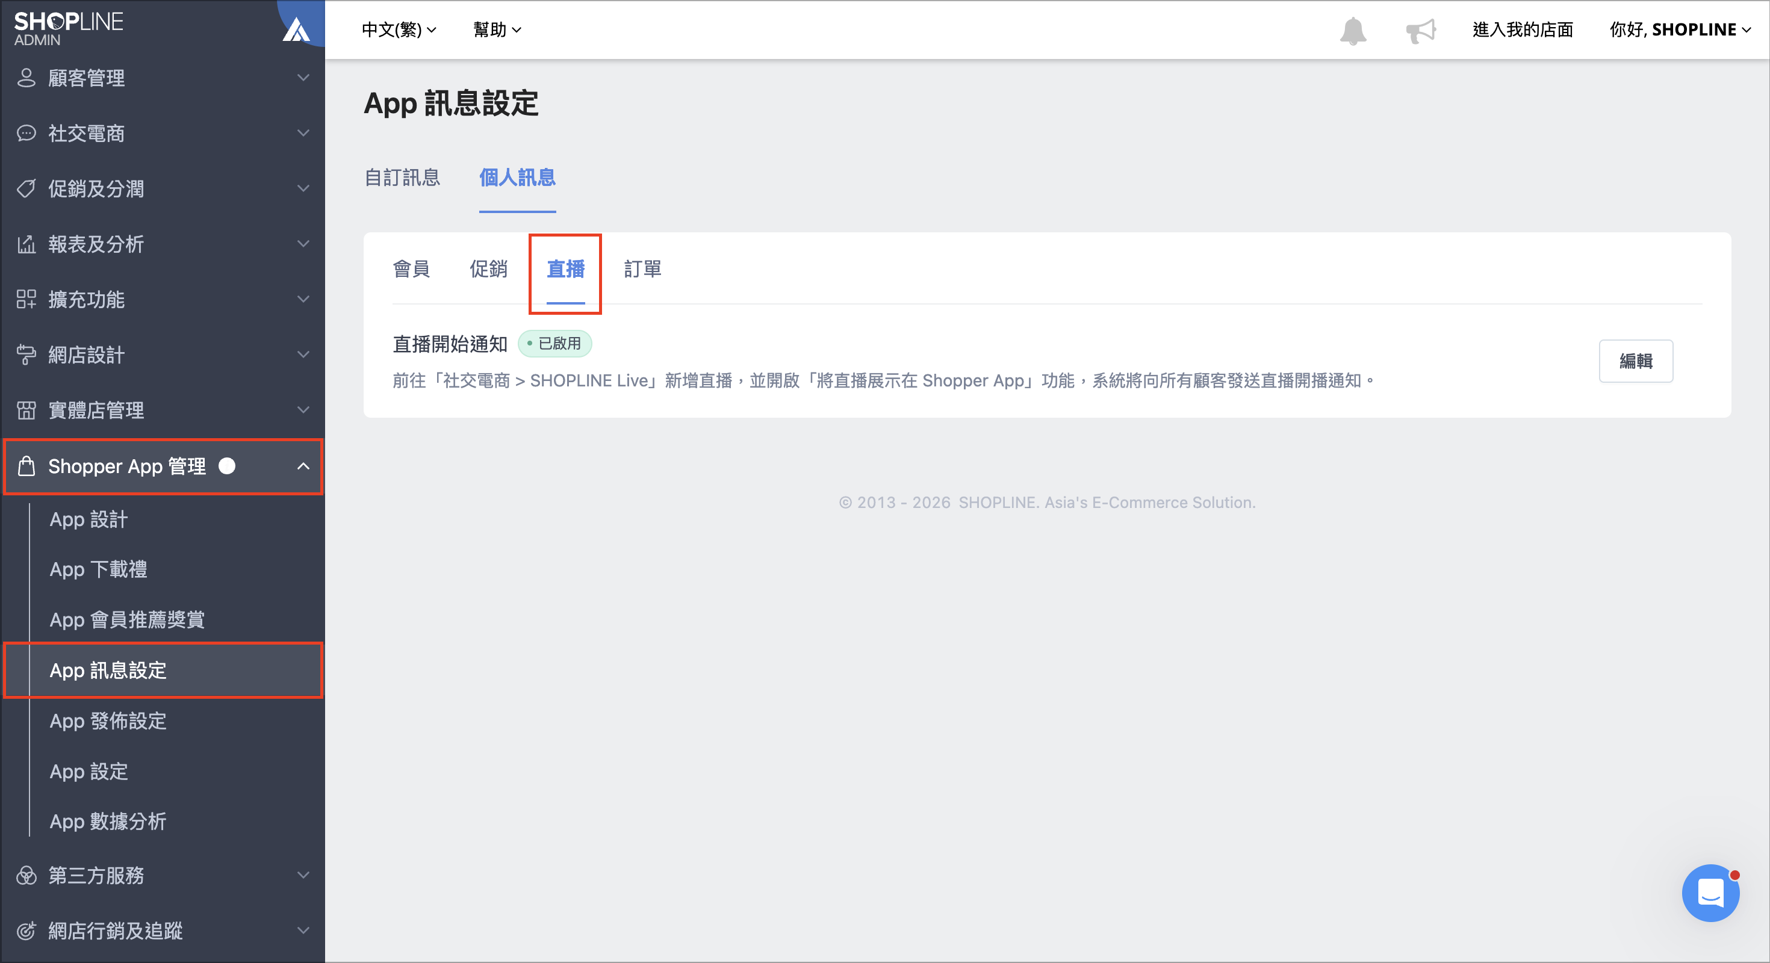Open App 設計 in the sidebar
The width and height of the screenshot is (1770, 963).
[x=88, y=519]
